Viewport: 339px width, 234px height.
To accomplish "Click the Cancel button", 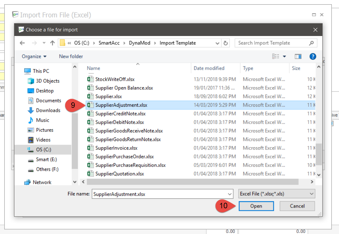I will pos(297,206).
